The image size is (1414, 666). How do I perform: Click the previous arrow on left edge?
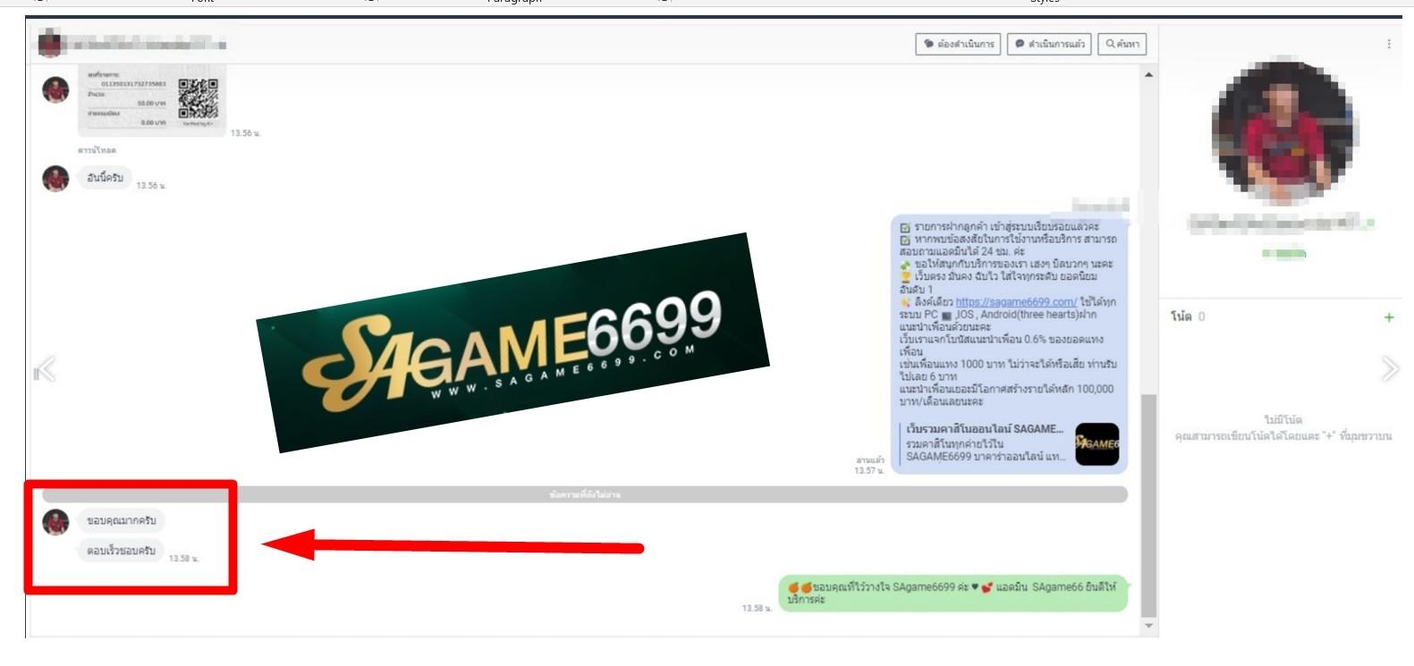(x=45, y=369)
